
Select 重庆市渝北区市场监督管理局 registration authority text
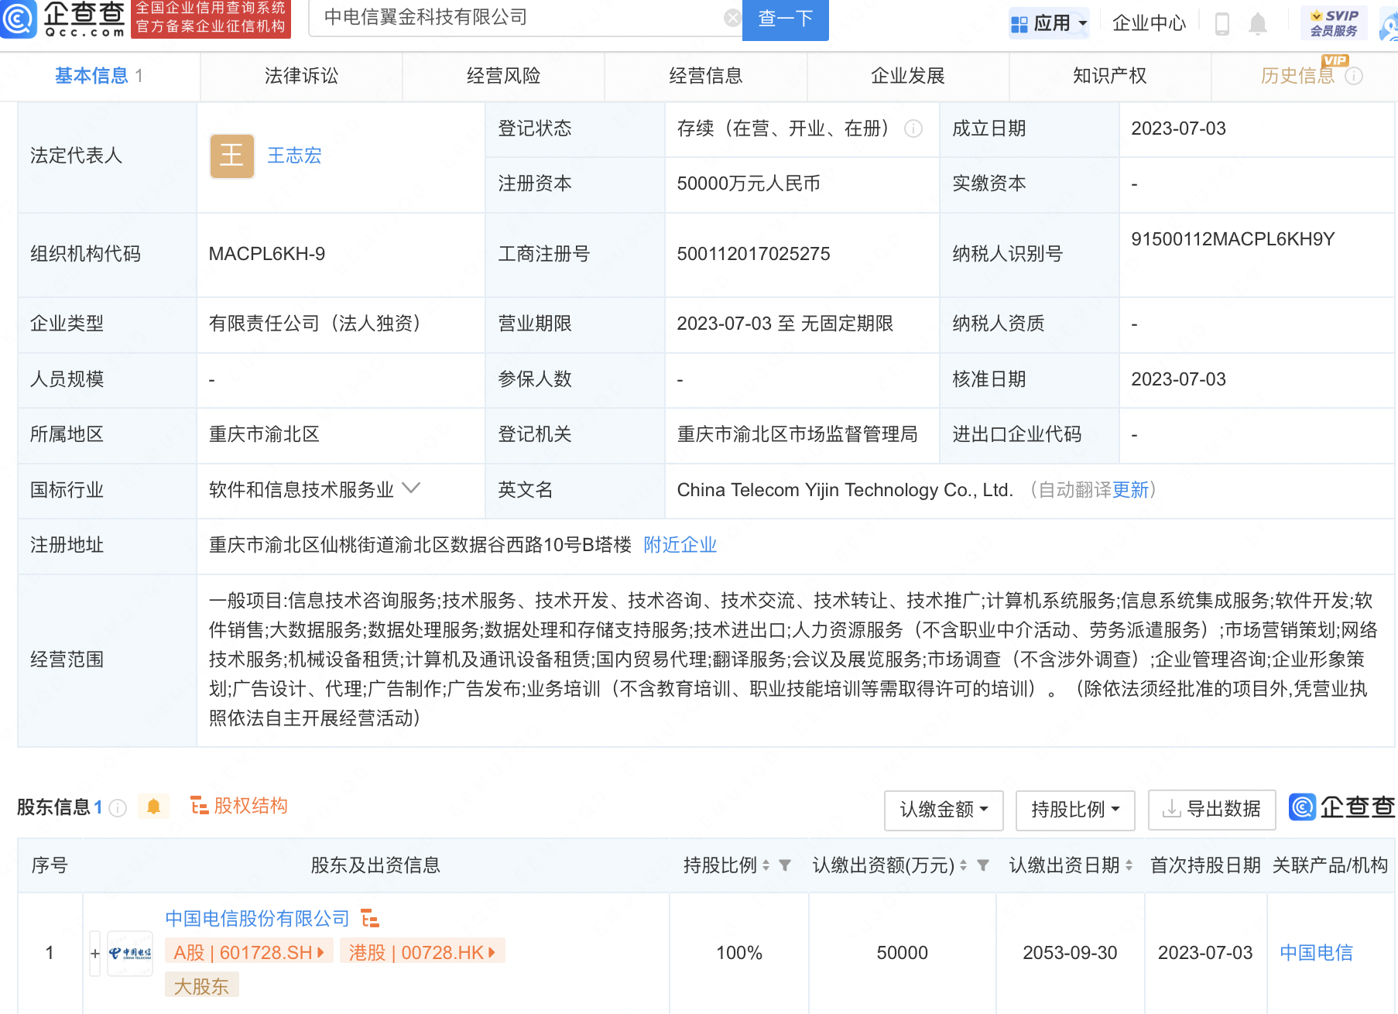point(797,434)
